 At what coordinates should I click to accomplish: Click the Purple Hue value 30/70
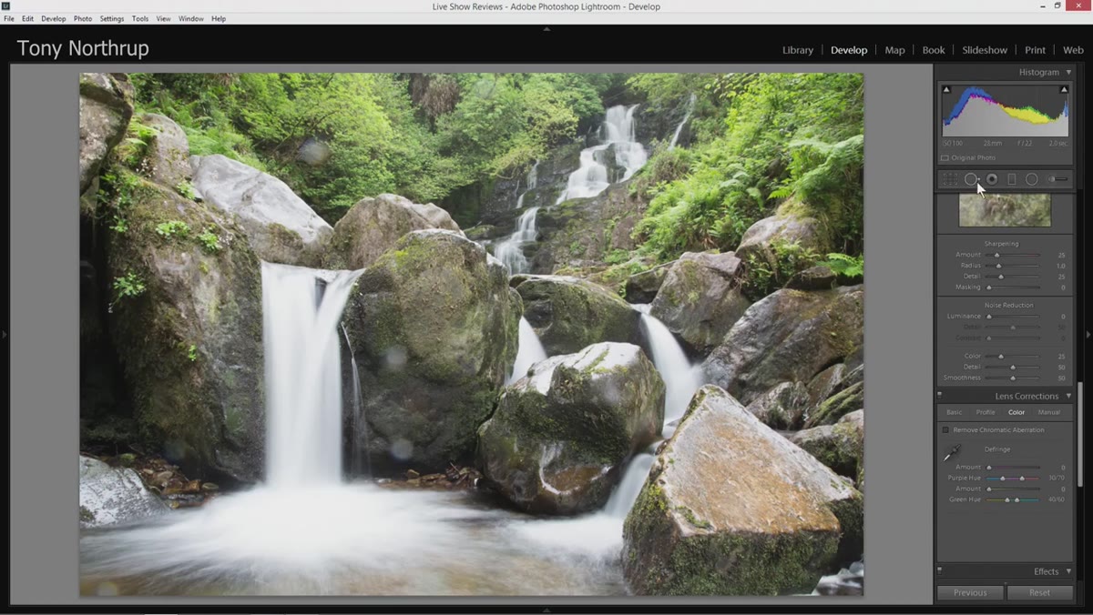tap(1057, 478)
